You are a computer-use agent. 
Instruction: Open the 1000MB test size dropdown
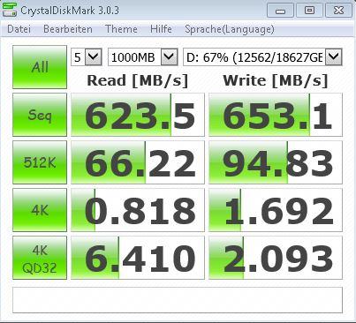coord(143,56)
